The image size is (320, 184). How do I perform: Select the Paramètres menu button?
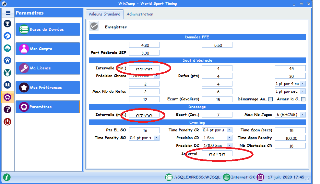pyautogui.click(x=48, y=107)
